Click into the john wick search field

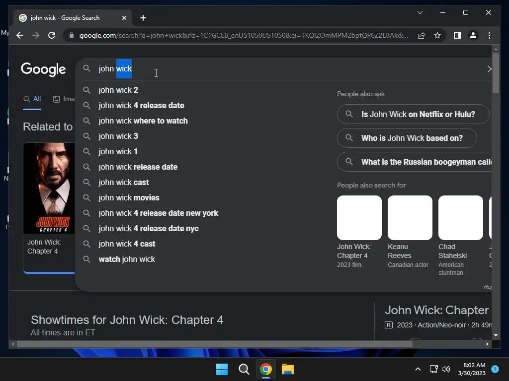[289, 68]
